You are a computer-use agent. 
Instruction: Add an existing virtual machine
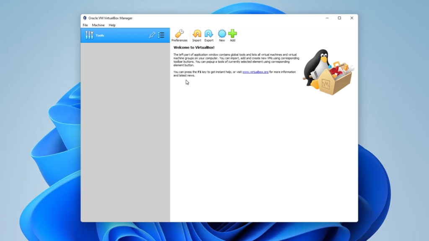[233, 36]
